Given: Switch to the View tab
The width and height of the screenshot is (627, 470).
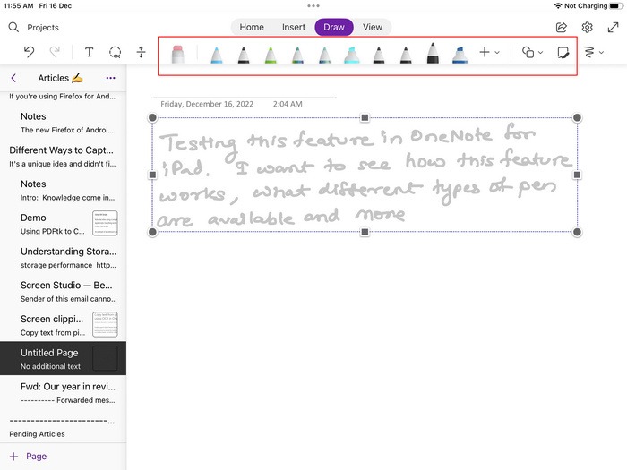Looking at the screenshot, I should click(373, 27).
